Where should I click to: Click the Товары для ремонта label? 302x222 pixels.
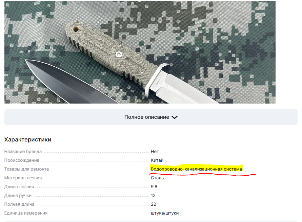tap(26, 169)
